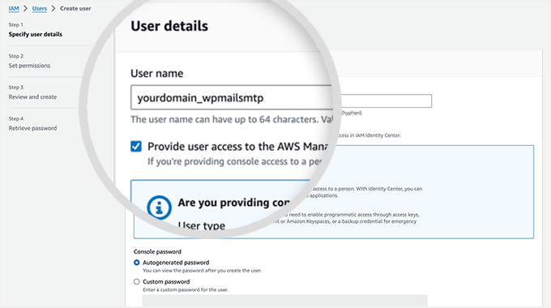
Task: Select Step 1 Specify user details
Action: click(x=36, y=34)
